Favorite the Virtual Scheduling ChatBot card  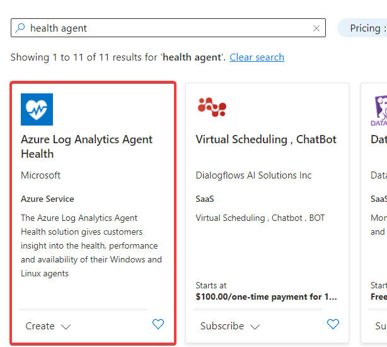pyautogui.click(x=333, y=324)
